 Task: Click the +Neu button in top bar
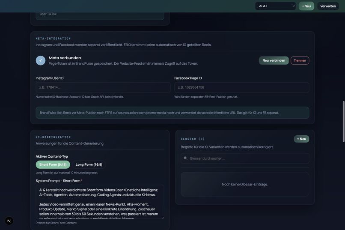click(x=306, y=6)
